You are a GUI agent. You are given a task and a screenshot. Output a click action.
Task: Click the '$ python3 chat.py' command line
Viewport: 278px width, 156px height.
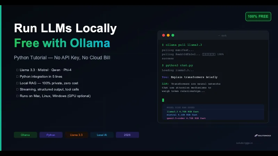point(178,66)
